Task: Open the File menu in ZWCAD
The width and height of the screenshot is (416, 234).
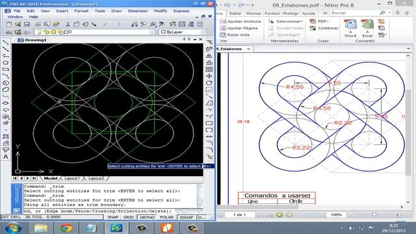Action: (17, 11)
